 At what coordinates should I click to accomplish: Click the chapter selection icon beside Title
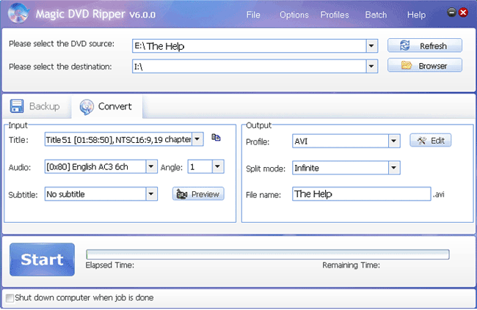[216, 138]
